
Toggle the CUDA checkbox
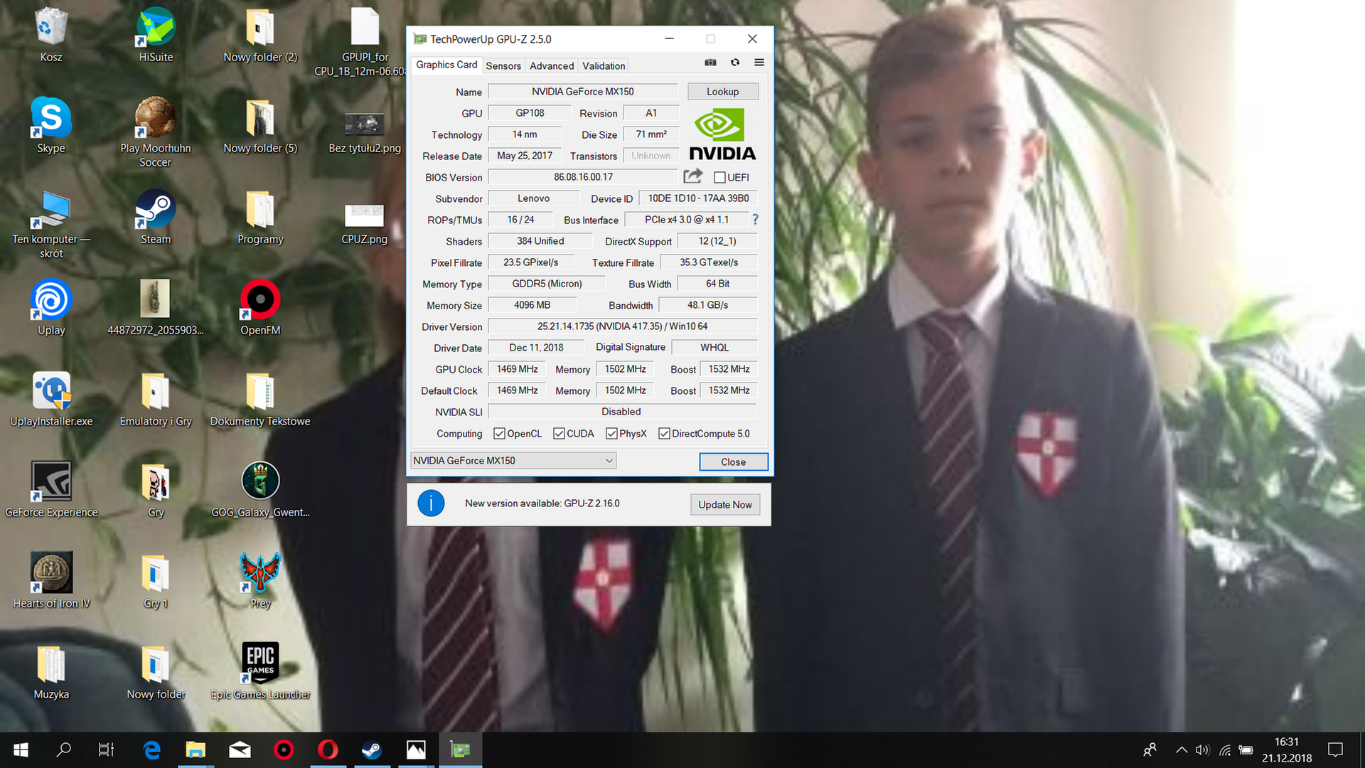(559, 434)
